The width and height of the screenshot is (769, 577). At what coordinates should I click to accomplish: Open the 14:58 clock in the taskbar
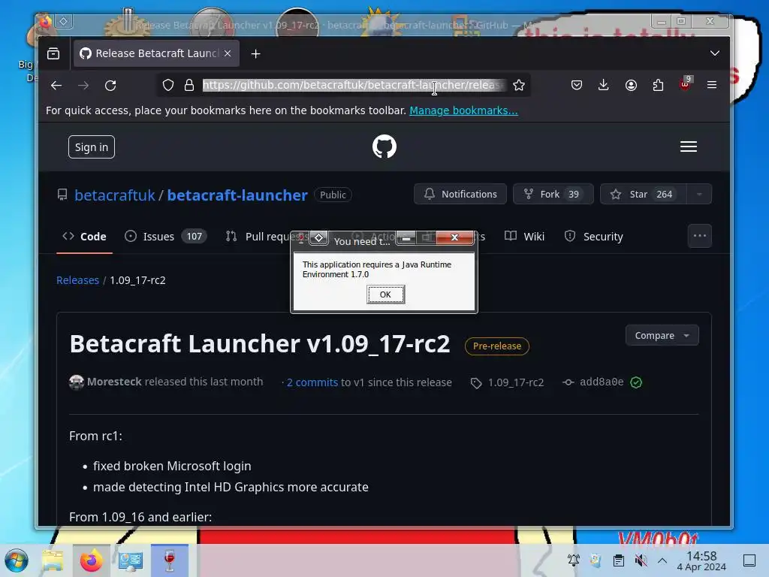[x=701, y=560]
